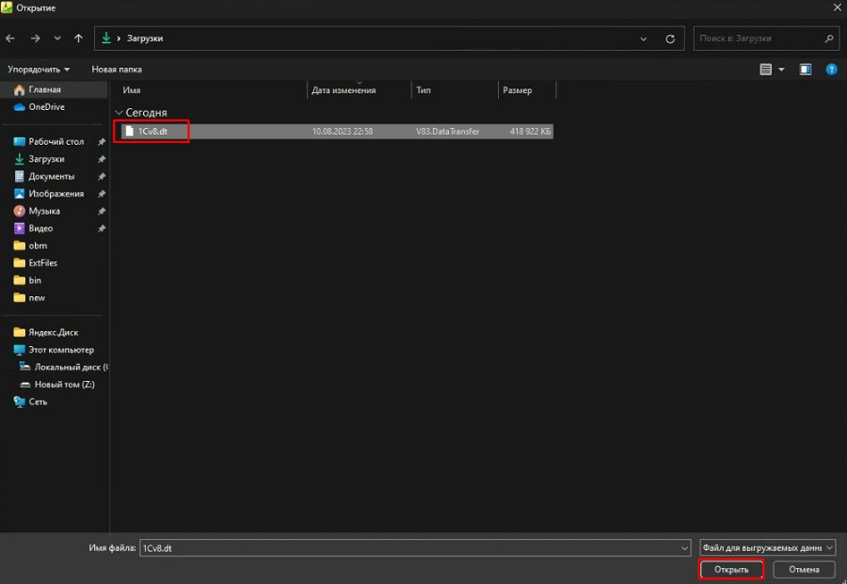Viewport: 847px width, 584px height.
Task: Toggle the preview pane
Action: coord(806,69)
